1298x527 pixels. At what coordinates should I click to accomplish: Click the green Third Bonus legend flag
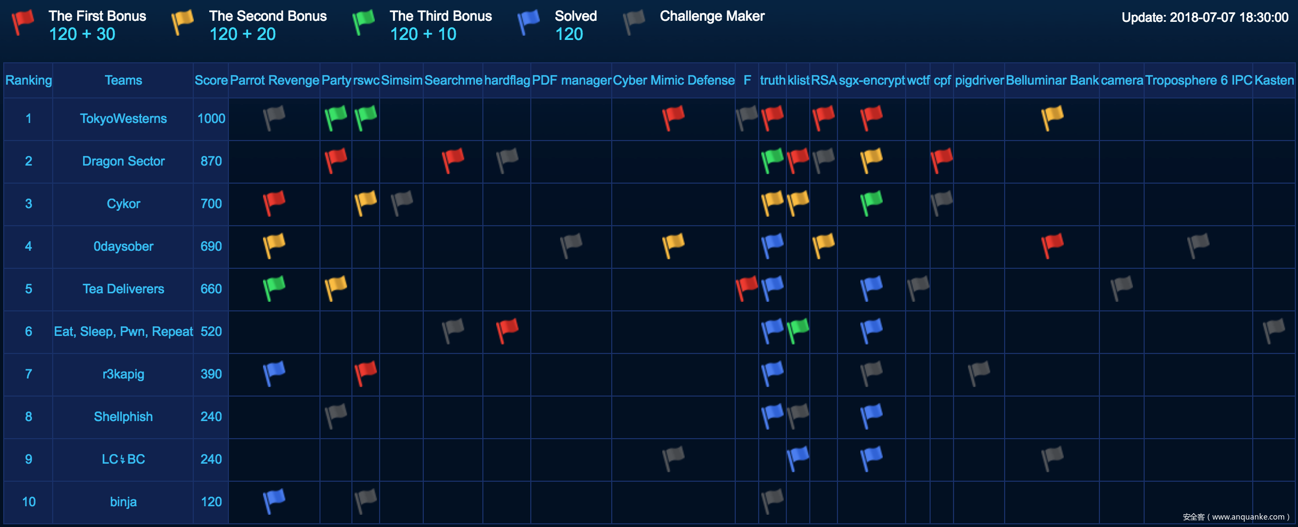tap(364, 23)
